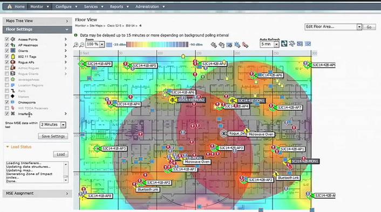Select access point SJC14-41B-AP9 icon on map
381x212 pixels.
tap(81, 64)
